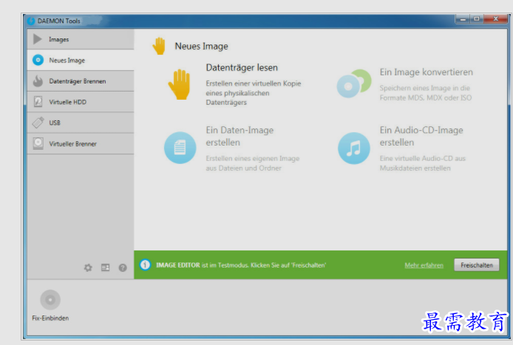
Task: Click the Neues Image page heading
Action: click(x=202, y=46)
